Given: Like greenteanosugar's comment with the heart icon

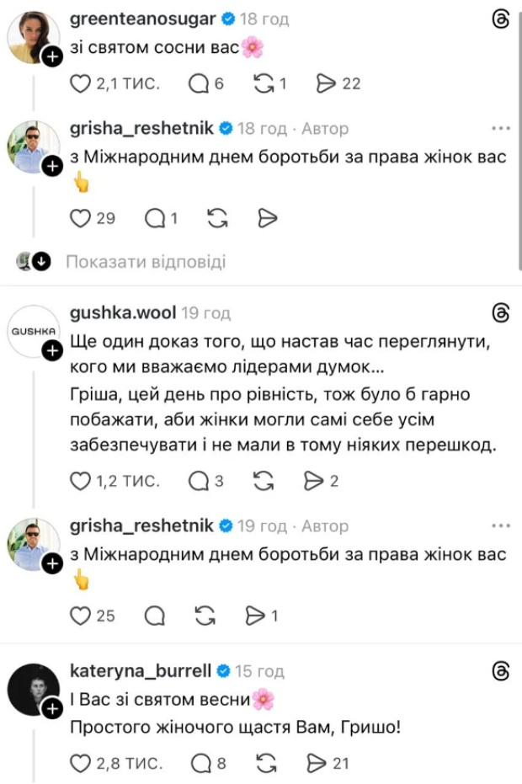Looking at the screenshot, I should point(79,83).
